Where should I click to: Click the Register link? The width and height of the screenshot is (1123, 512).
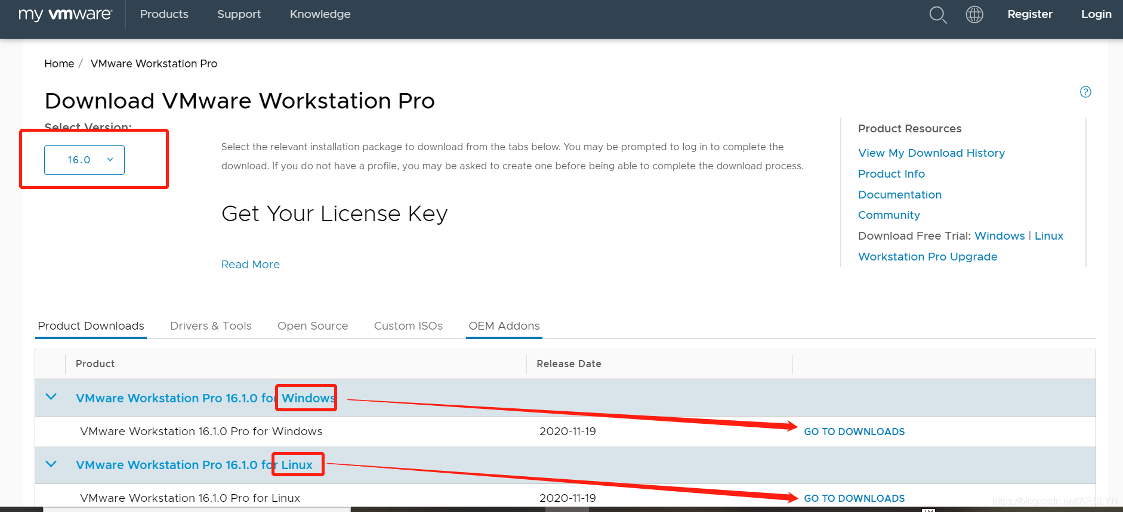coord(1030,14)
